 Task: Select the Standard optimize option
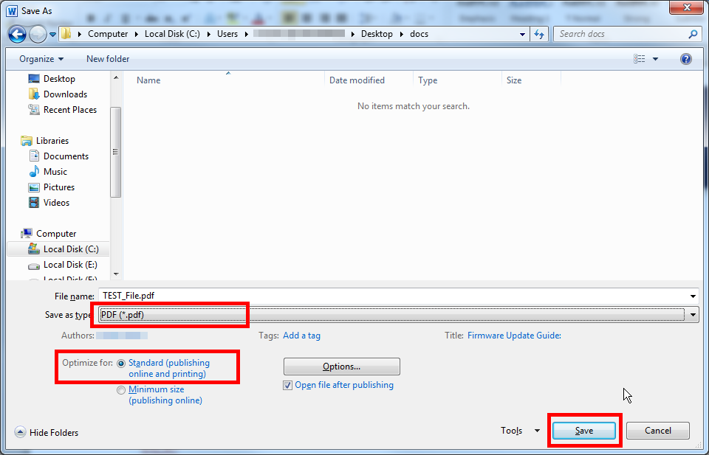(x=120, y=363)
